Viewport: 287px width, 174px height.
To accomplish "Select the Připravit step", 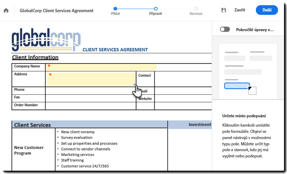I will click(x=156, y=11).
